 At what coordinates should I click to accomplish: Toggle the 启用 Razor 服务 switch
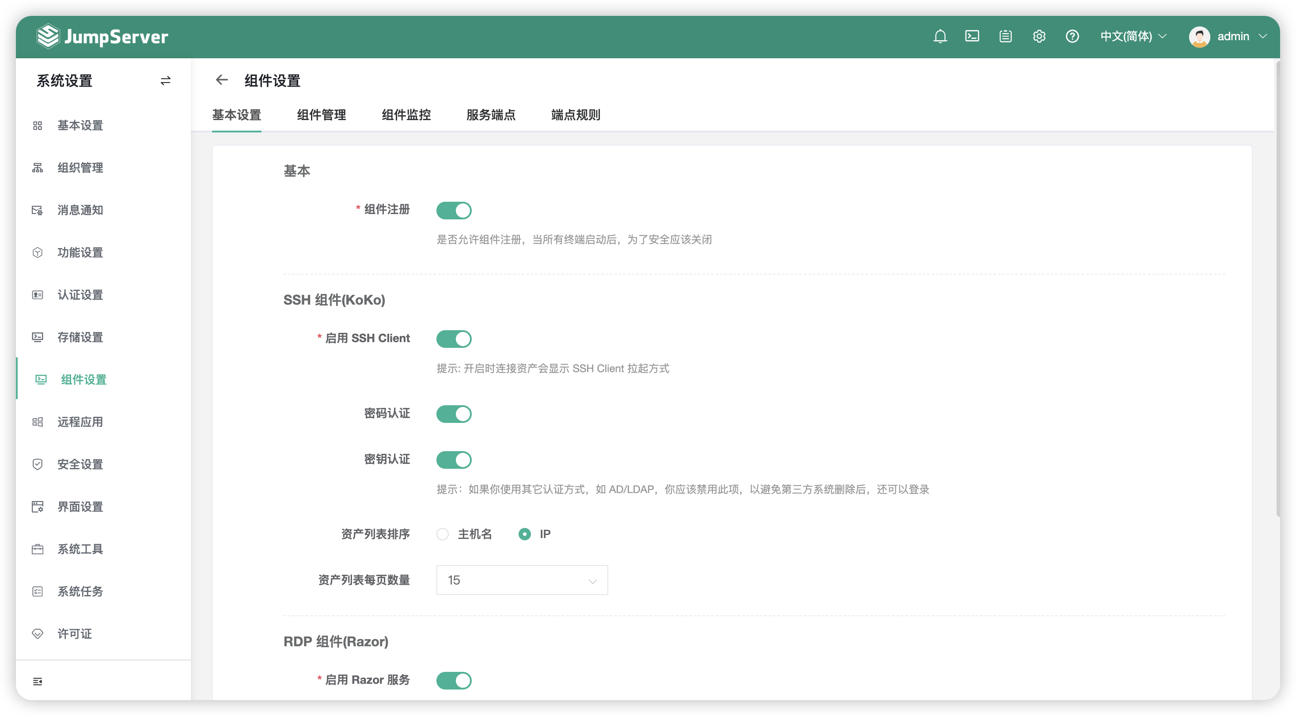pos(454,680)
